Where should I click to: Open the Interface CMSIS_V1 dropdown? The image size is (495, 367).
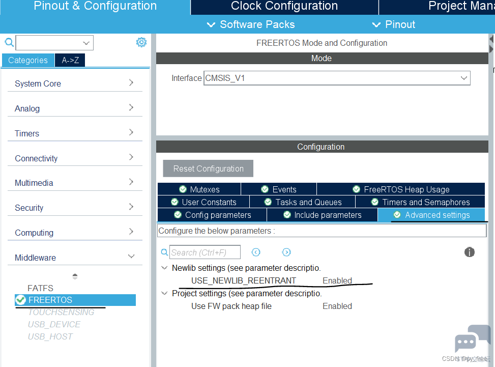[337, 78]
